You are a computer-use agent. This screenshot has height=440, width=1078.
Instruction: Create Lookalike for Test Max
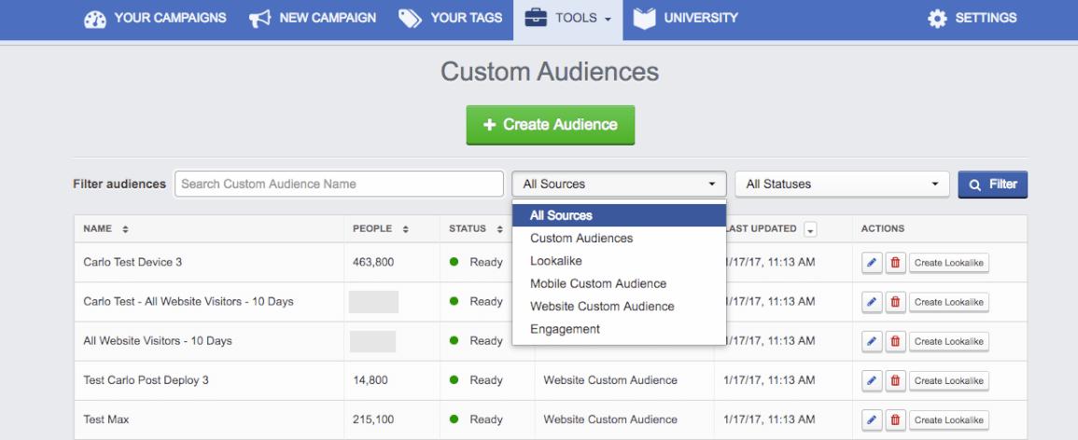pyautogui.click(x=949, y=420)
